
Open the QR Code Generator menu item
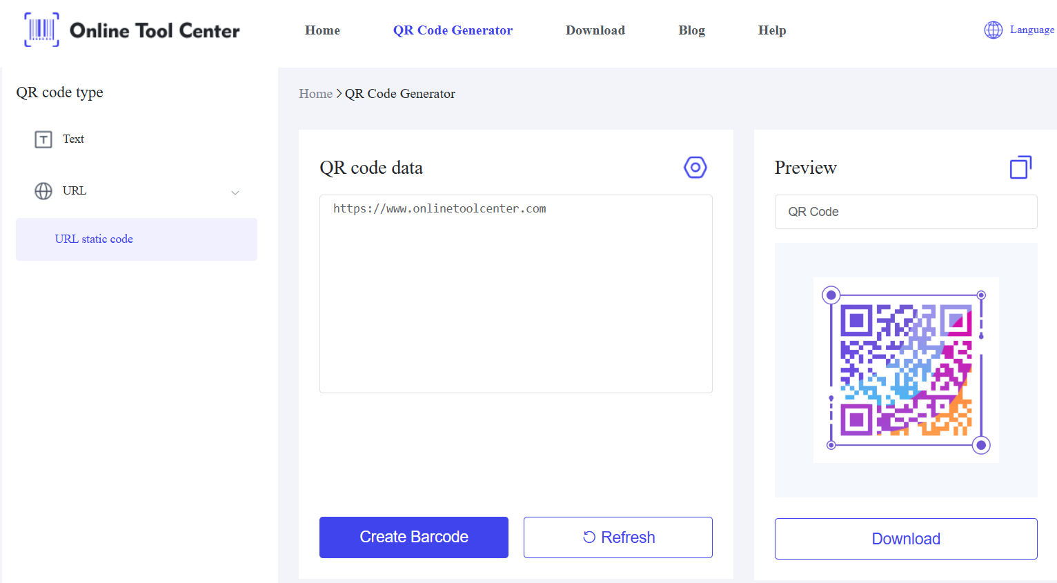coord(453,30)
